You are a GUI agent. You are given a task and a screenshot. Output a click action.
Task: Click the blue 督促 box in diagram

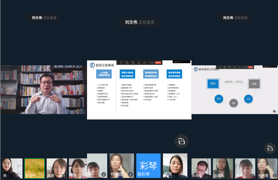click(213, 84)
